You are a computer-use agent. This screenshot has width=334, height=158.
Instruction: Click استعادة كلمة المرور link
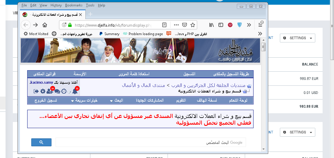[134, 74]
